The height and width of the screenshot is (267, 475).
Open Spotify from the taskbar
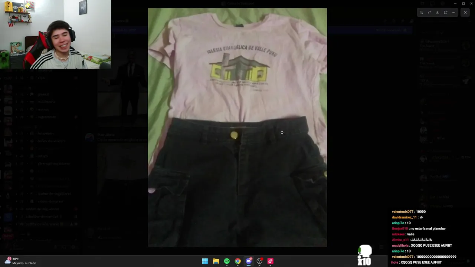tap(227, 261)
